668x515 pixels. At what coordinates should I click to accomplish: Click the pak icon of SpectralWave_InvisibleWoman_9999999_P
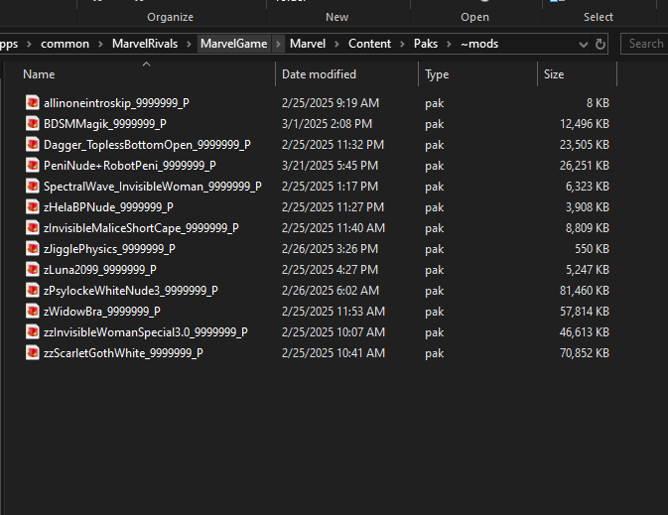(x=33, y=187)
